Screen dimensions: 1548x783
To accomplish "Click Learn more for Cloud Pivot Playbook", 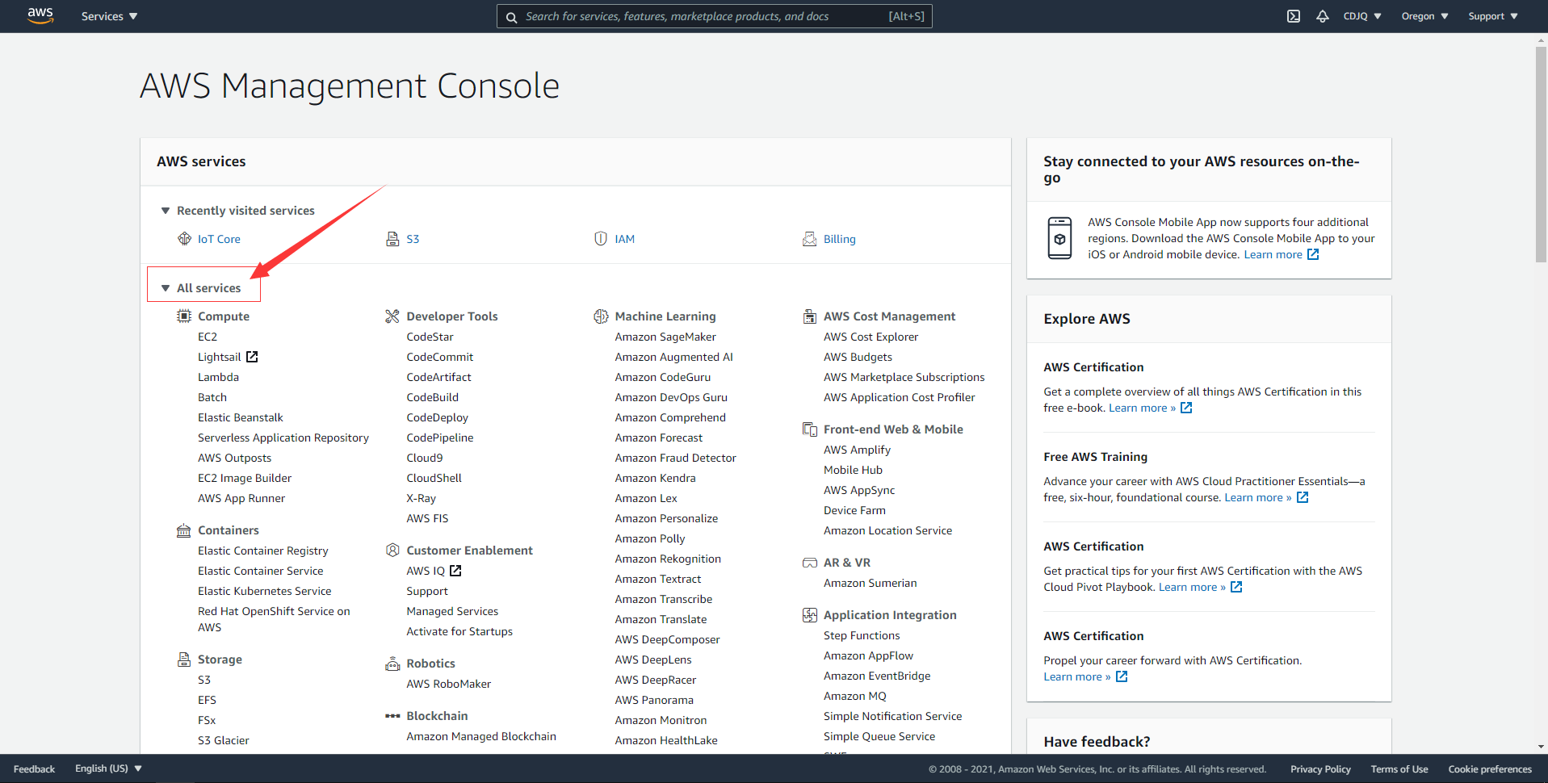I will (1192, 587).
